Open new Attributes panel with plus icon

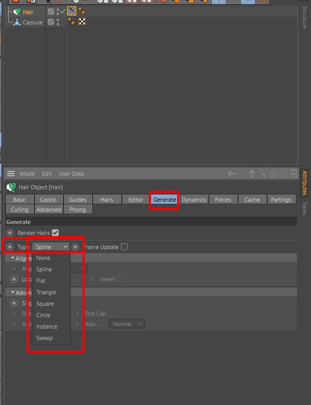pos(294,174)
